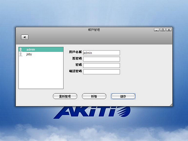The height and width of the screenshot is (141, 188).
Task: Select the admin user avatar icon
Action: point(21,50)
